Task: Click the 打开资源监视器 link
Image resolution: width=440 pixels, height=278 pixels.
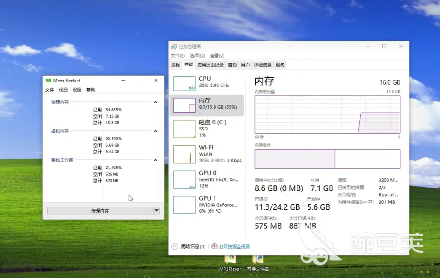Action: (x=234, y=247)
